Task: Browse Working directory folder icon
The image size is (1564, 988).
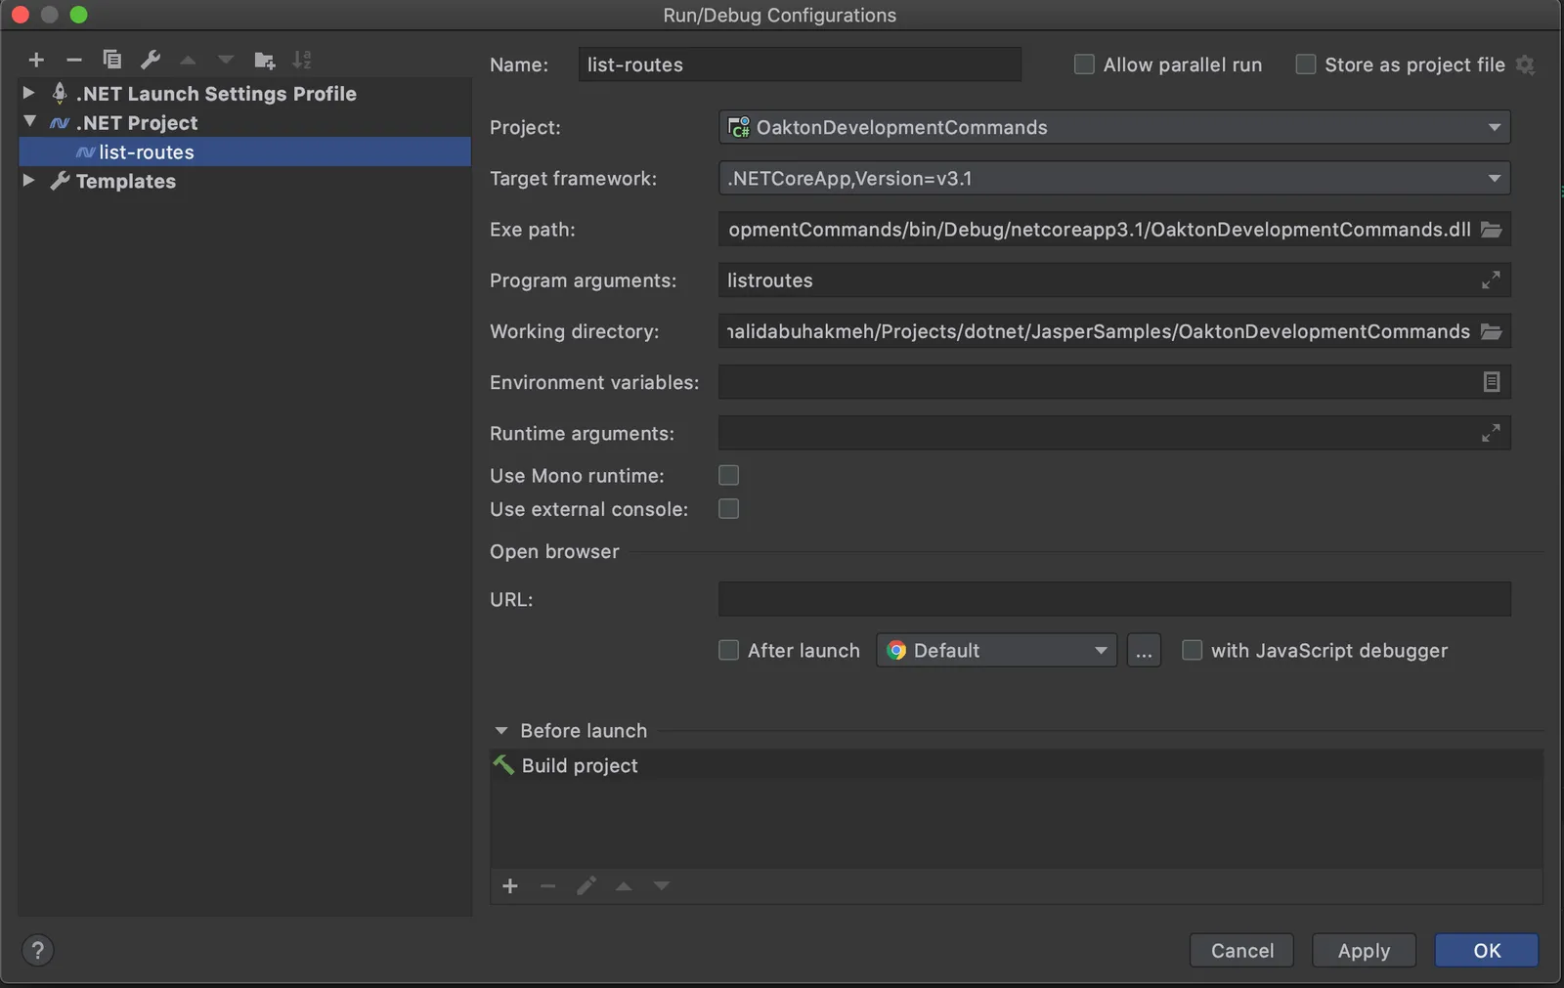Action: (1491, 331)
